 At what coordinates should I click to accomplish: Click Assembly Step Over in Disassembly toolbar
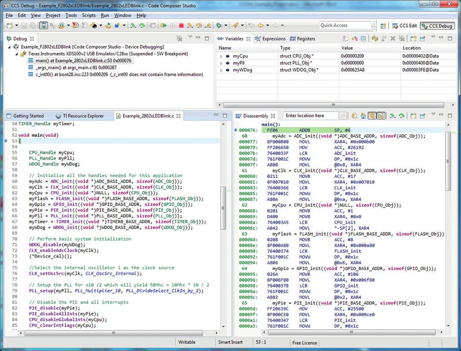(x=401, y=116)
